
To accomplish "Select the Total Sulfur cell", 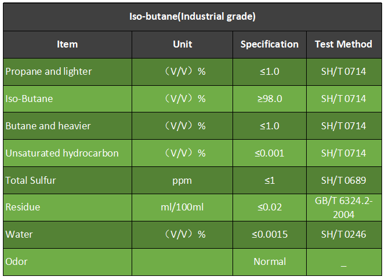I will [67, 180].
